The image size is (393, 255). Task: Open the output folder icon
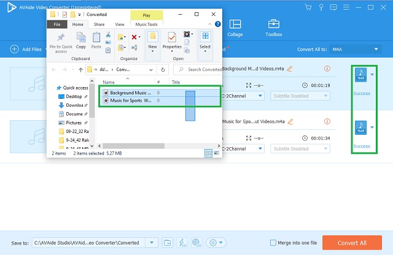click(167, 243)
